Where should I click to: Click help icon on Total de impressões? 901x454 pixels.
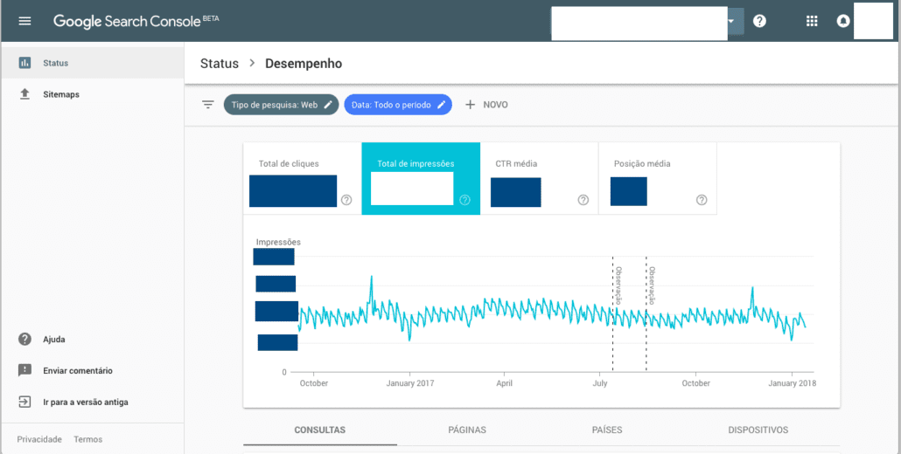click(x=464, y=200)
